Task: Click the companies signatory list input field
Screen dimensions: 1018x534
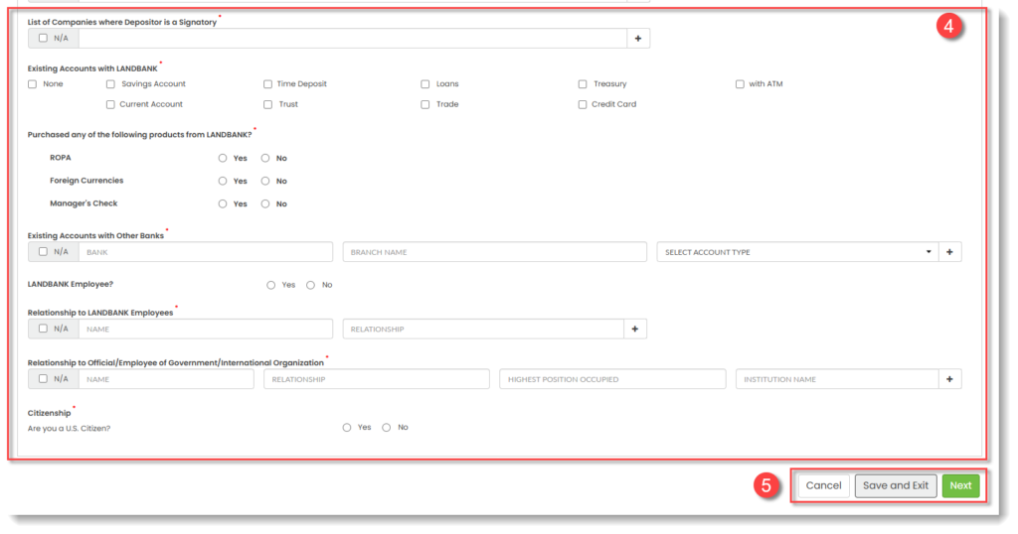Action: pyautogui.click(x=353, y=39)
